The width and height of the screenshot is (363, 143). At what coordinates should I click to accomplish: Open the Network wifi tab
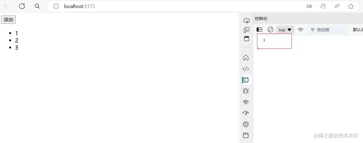click(246, 102)
